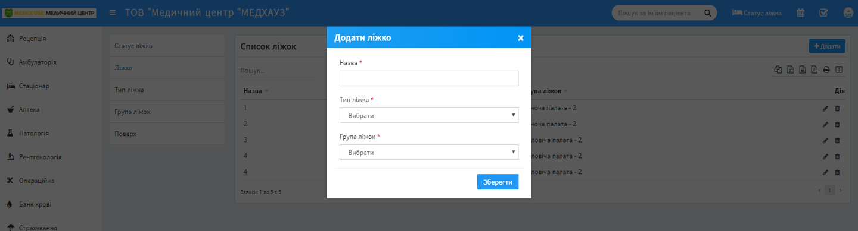
Task: Toggle column visibility icon
Action: pos(839,69)
